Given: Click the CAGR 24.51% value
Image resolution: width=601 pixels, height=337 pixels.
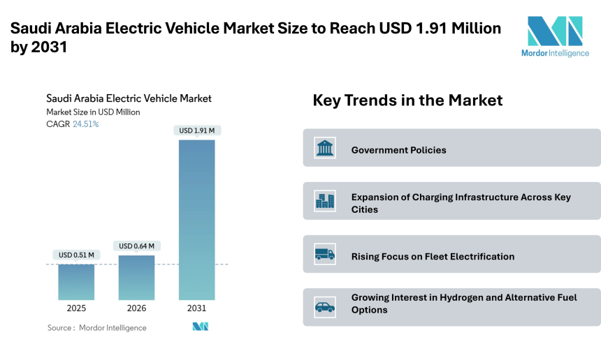Looking at the screenshot, I should [85, 124].
